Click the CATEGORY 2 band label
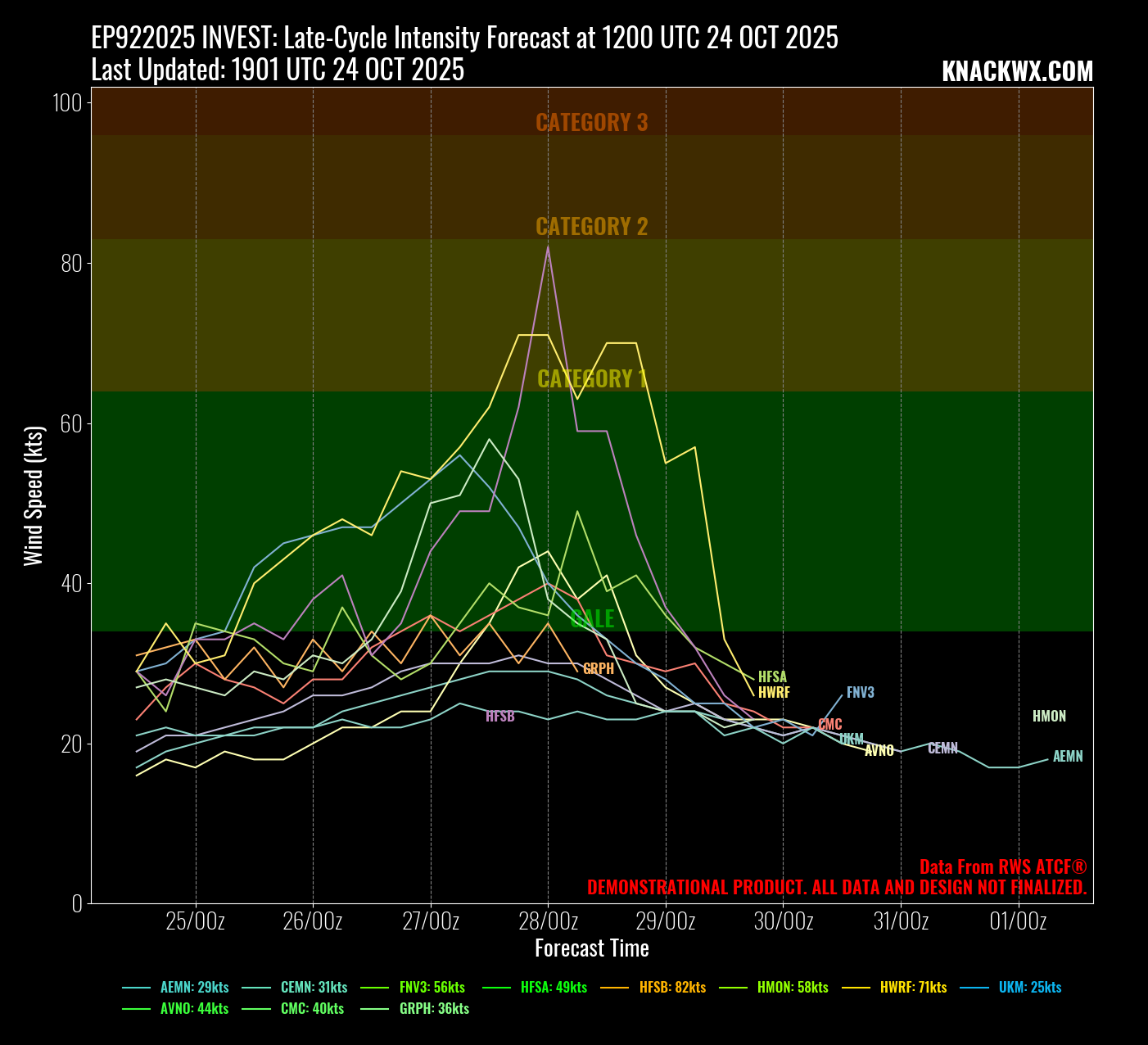The image size is (1148, 1045). click(x=591, y=226)
